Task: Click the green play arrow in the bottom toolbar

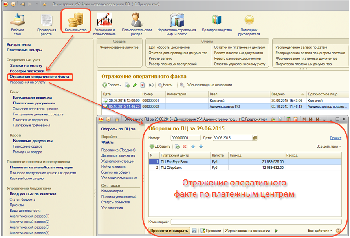Action: coord(277,231)
